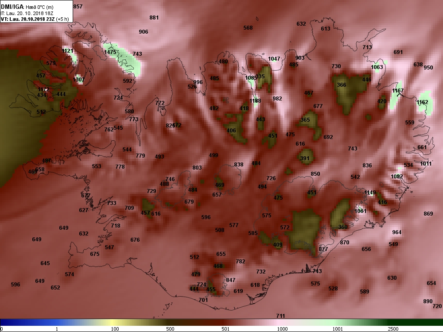Image resolution: width=443 pixels, height=332 pixels.
Task: Click the map value '366' on the olive patch
Action: [342, 85]
